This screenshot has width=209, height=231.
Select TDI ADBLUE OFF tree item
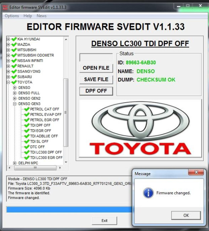(44, 136)
